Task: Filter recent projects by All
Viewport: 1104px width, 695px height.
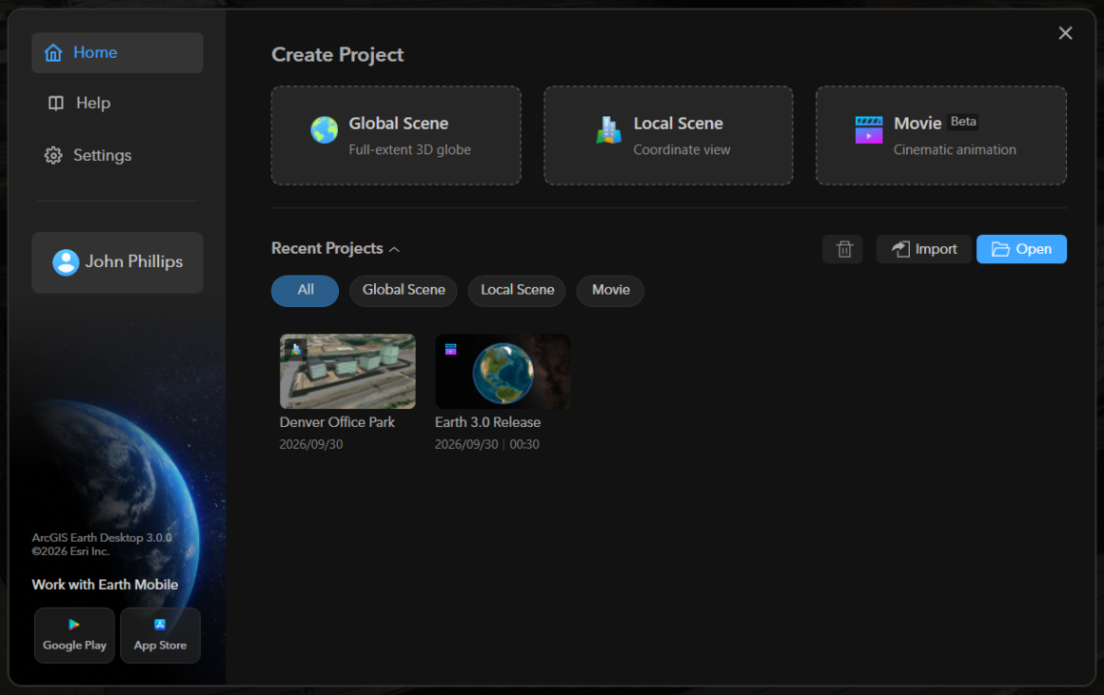Action: pos(305,291)
